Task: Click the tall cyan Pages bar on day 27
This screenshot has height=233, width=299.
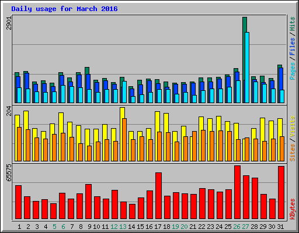Action: [x=247, y=68]
